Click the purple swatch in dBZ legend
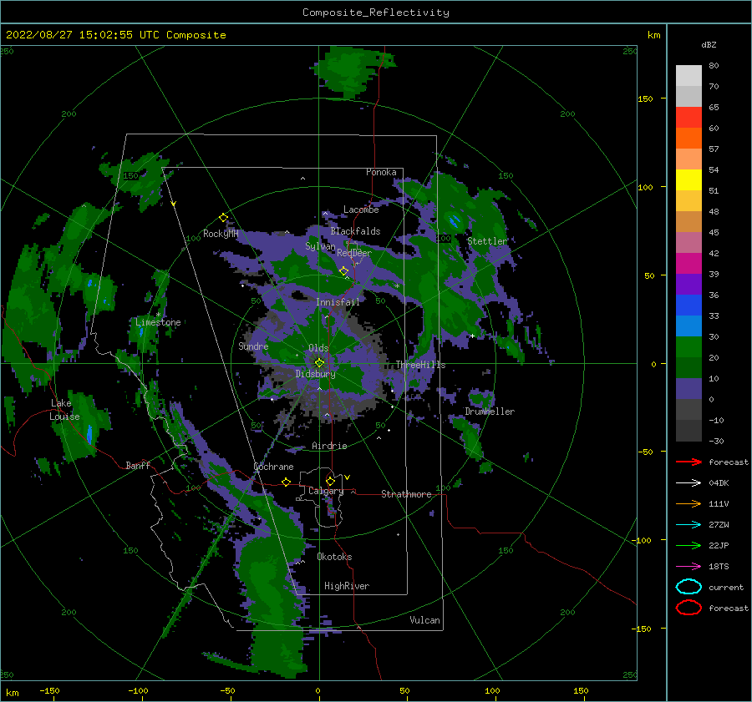The height and width of the screenshot is (702, 752). (x=688, y=284)
